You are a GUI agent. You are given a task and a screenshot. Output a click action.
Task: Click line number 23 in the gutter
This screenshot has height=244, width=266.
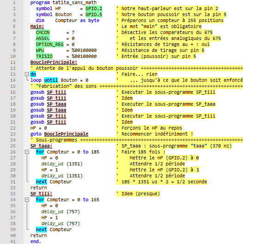13,134
